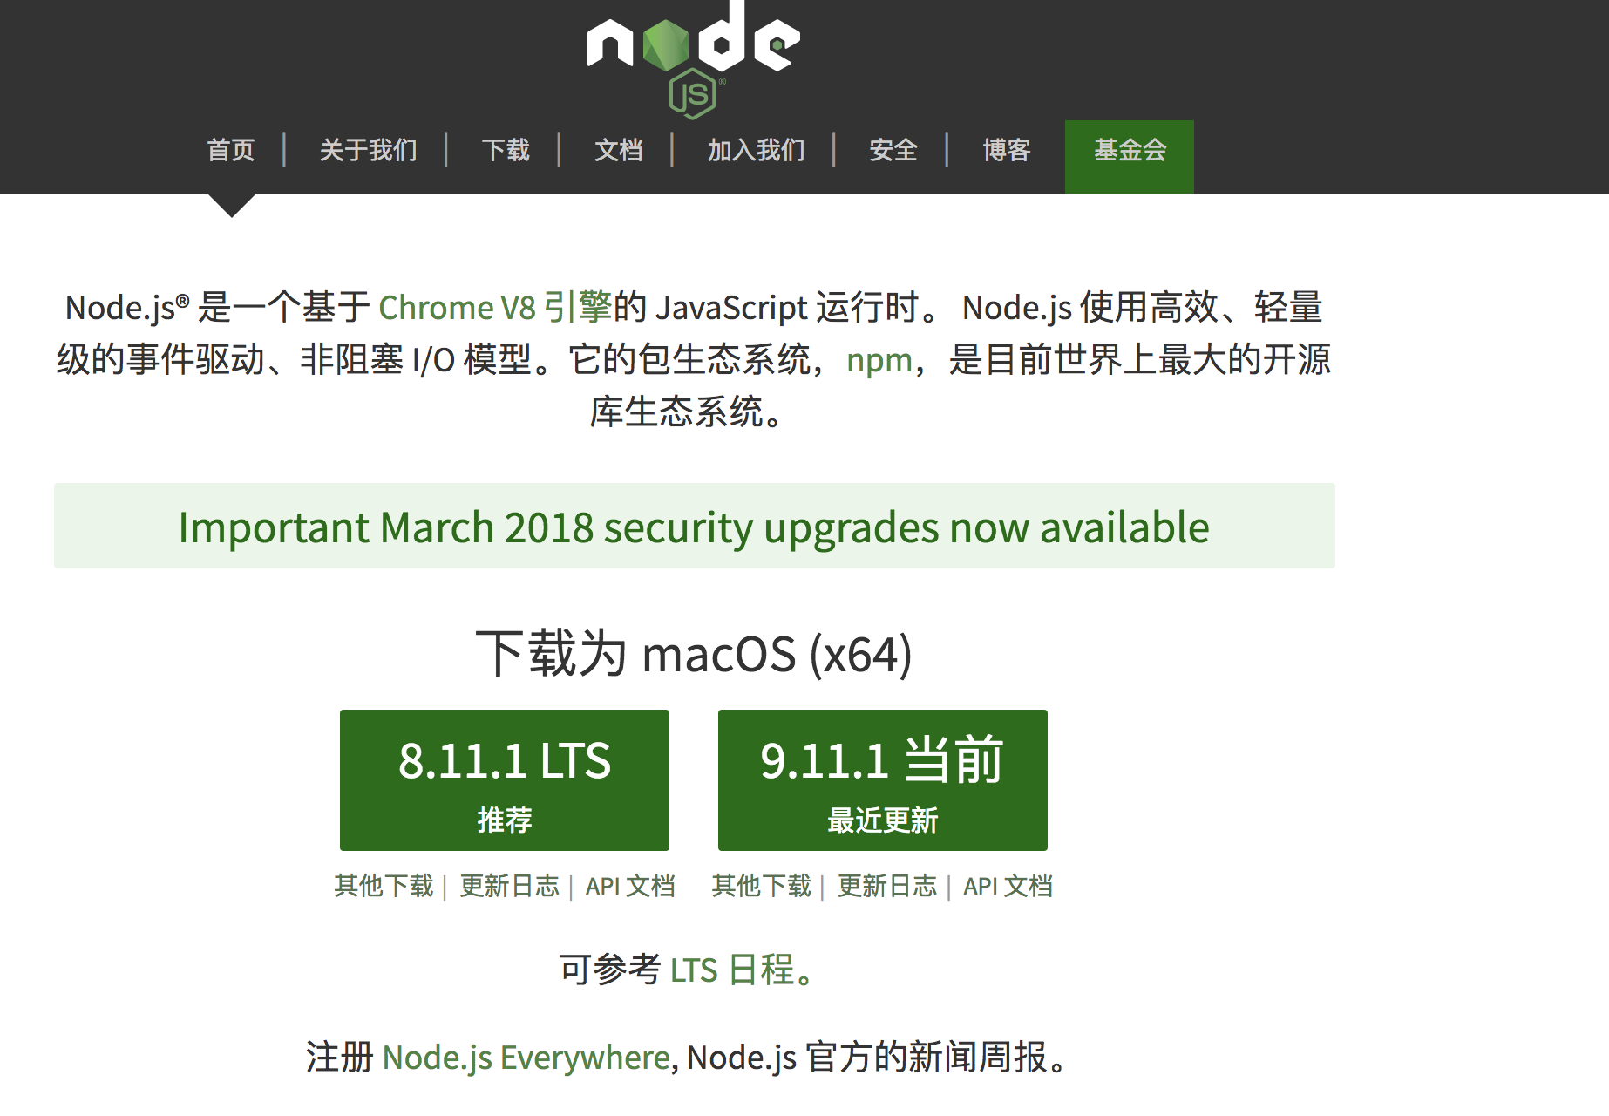The image size is (1609, 1116).
Task: Download the 9.11.1 当前 version
Action: [x=882, y=779]
